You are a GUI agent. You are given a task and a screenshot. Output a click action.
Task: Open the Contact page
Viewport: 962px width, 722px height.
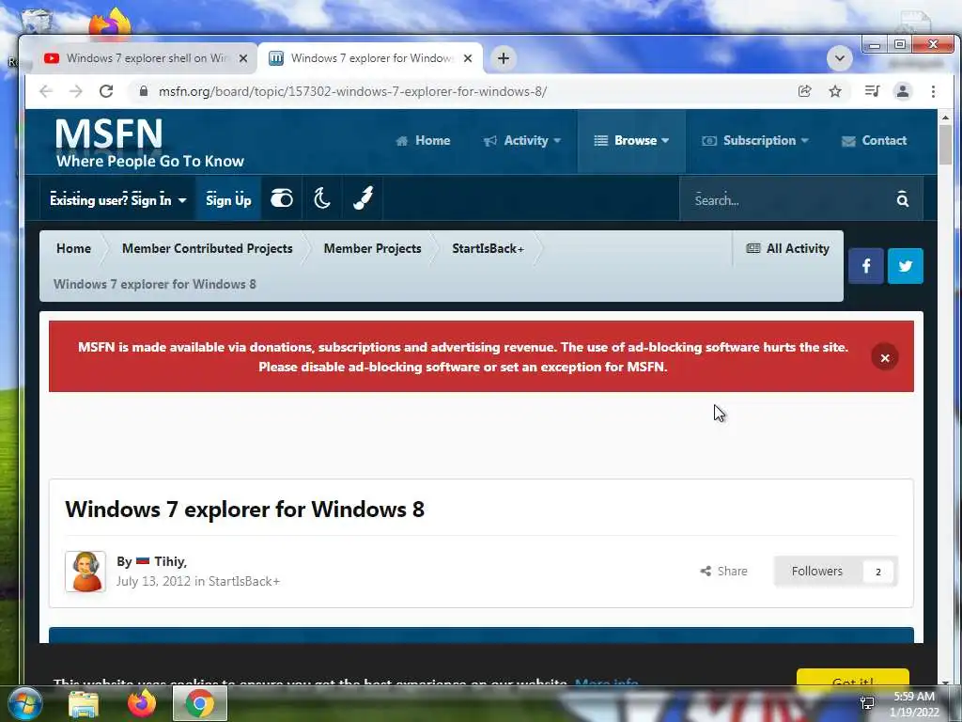874,141
